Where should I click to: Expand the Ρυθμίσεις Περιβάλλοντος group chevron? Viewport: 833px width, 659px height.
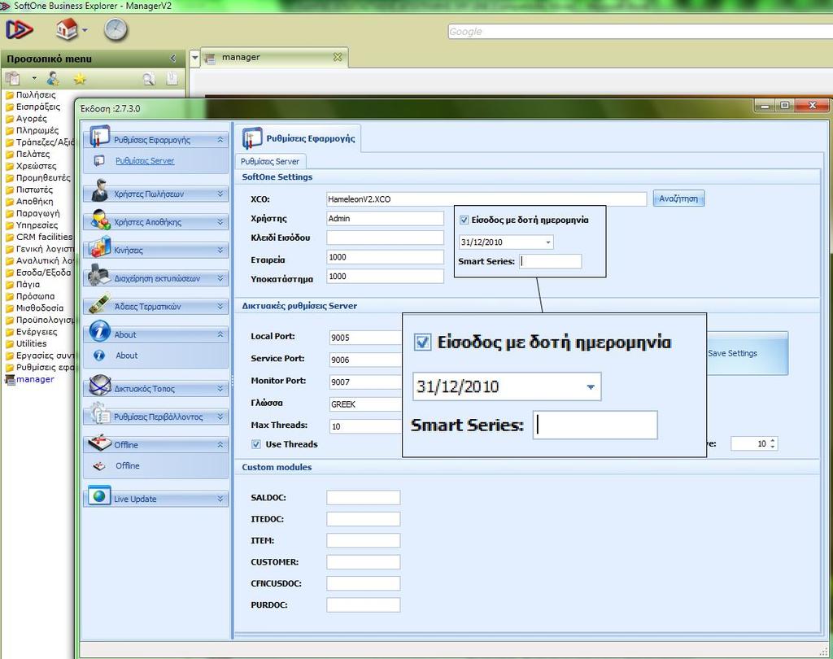pos(220,417)
